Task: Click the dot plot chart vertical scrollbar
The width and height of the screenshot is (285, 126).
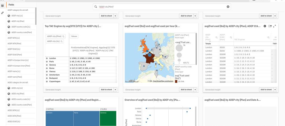Action: tap(196, 116)
